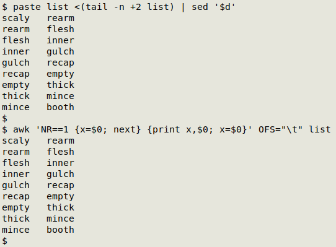This screenshot has height=247, width=336.
Task: Click the '+2' argument of tail
Action: [136, 7]
